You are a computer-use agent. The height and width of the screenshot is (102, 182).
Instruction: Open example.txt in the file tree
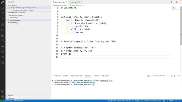(14, 18)
